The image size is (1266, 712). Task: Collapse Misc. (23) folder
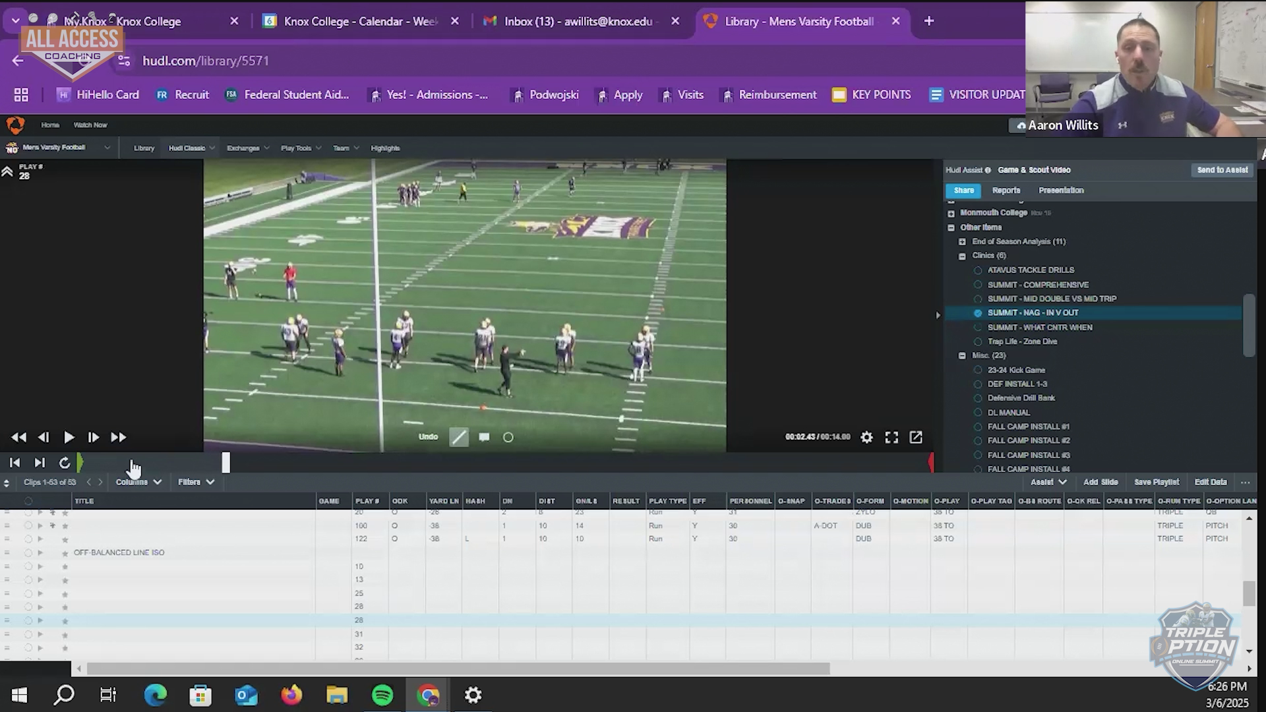(962, 356)
